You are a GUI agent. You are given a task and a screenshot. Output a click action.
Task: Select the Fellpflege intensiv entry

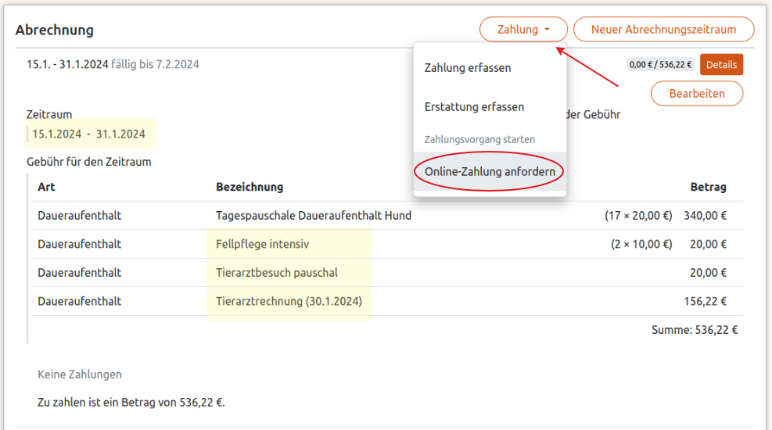click(263, 244)
